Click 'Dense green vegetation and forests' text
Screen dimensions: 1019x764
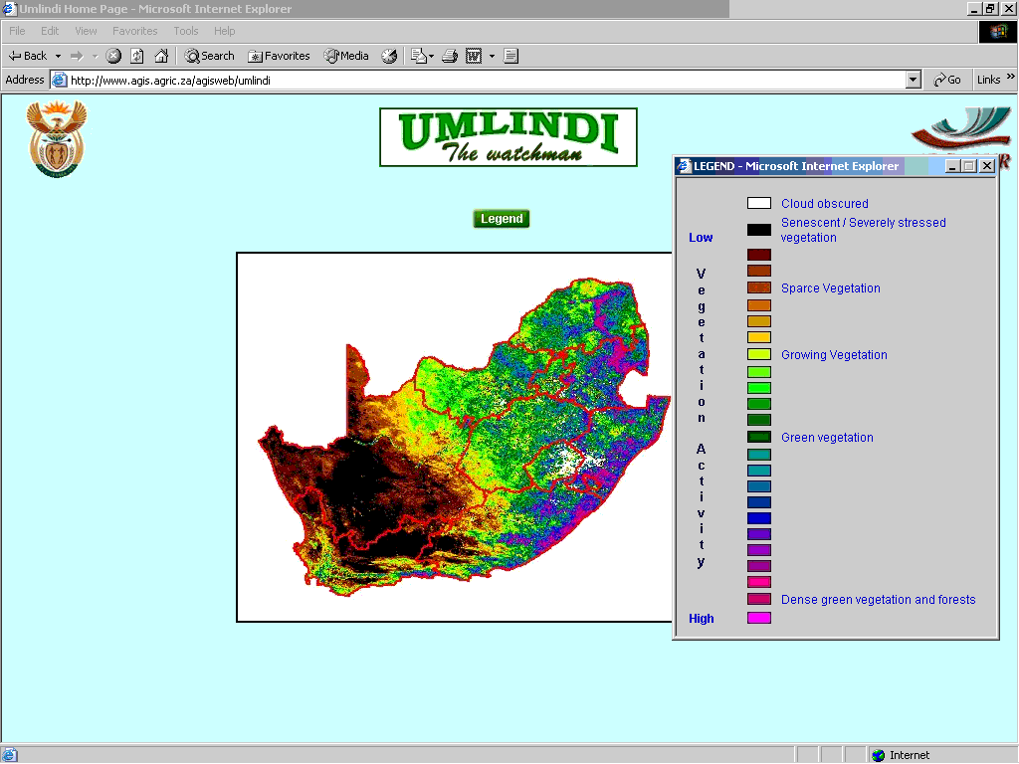point(878,600)
